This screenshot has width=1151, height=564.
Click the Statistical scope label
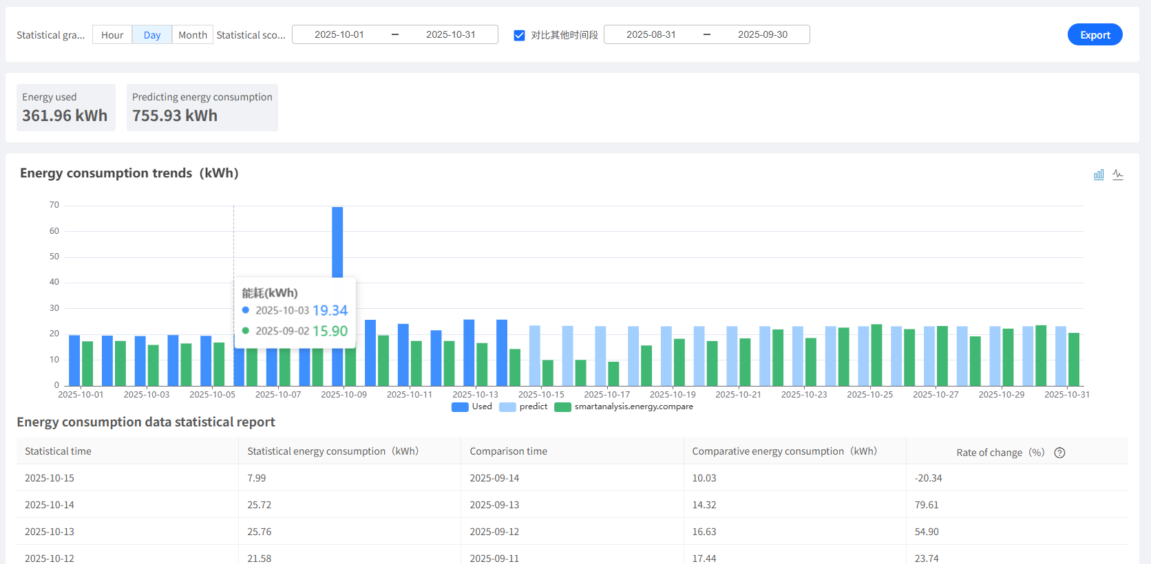coord(251,35)
